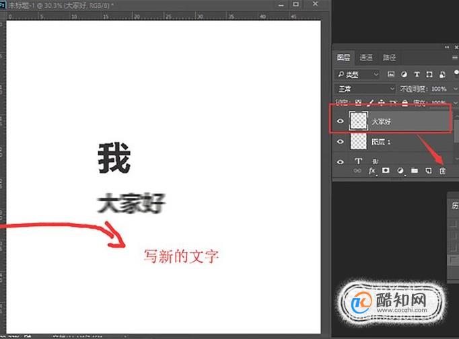Screen dimensions: 459x339
Task: Close the Layers panel group
Action: (456, 47)
